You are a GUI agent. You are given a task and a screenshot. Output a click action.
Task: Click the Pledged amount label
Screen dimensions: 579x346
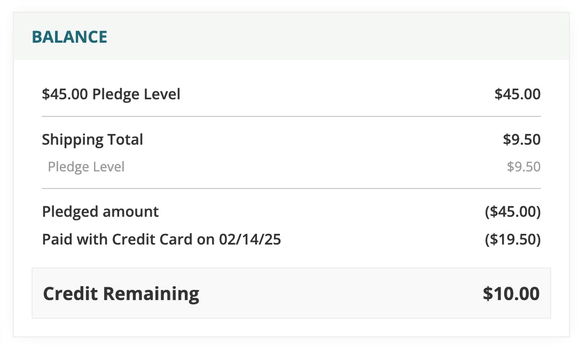tap(100, 211)
